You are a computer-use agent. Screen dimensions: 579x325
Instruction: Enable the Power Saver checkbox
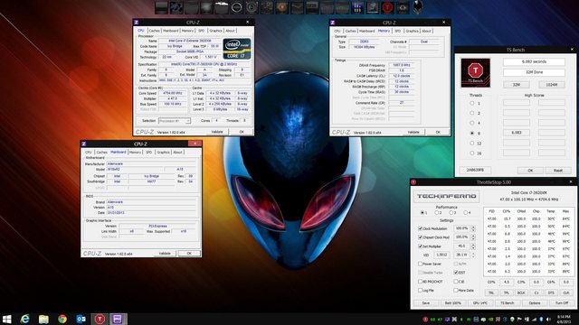[420, 264]
